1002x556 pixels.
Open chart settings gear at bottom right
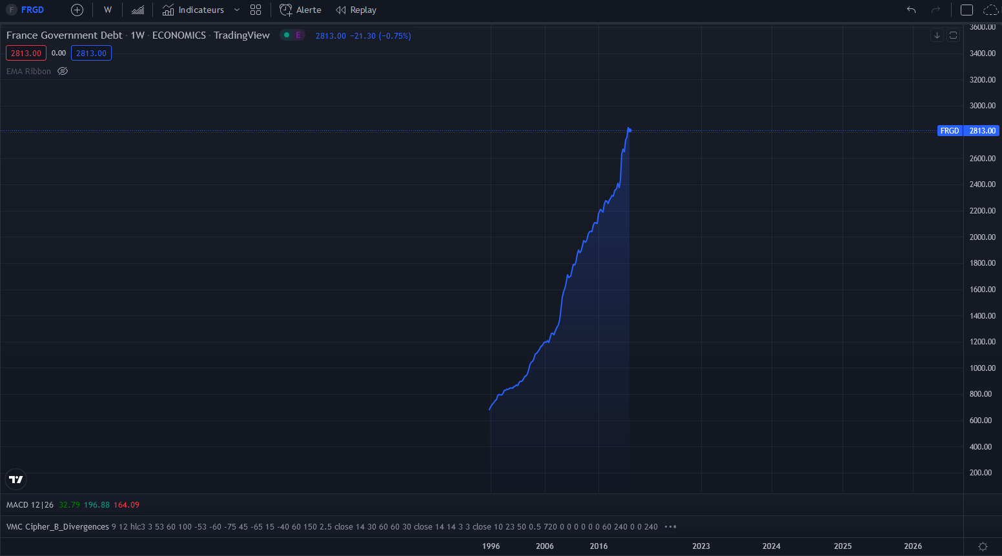pyautogui.click(x=983, y=546)
